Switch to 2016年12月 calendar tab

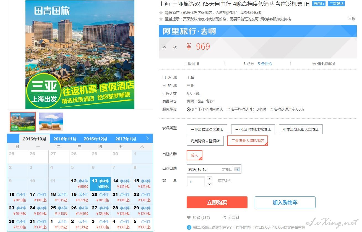tap(95, 139)
